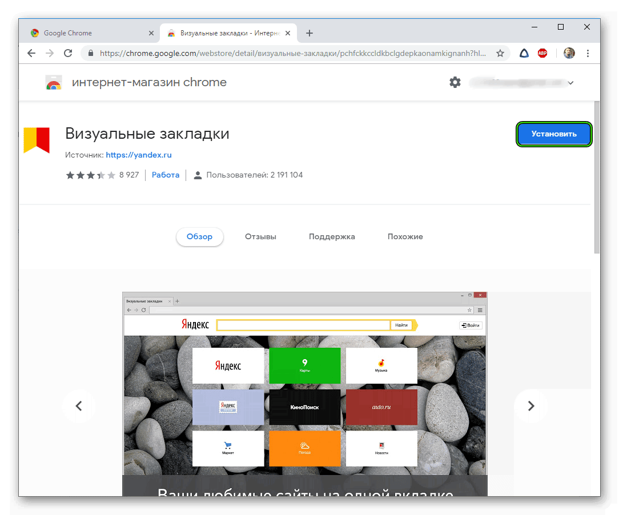Open a new tab with the plus button
Image resolution: width=619 pixels, height=515 pixels.
click(x=309, y=33)
